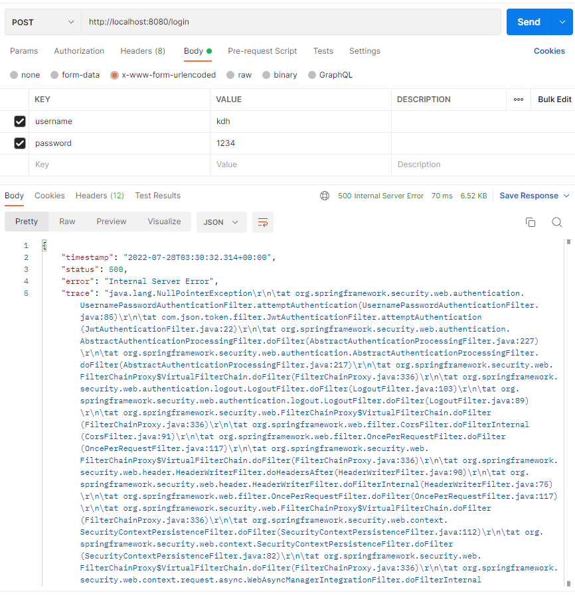Click the globe network icon near status
Viewport: 575px width, 595px height.
tap(325, 196)
